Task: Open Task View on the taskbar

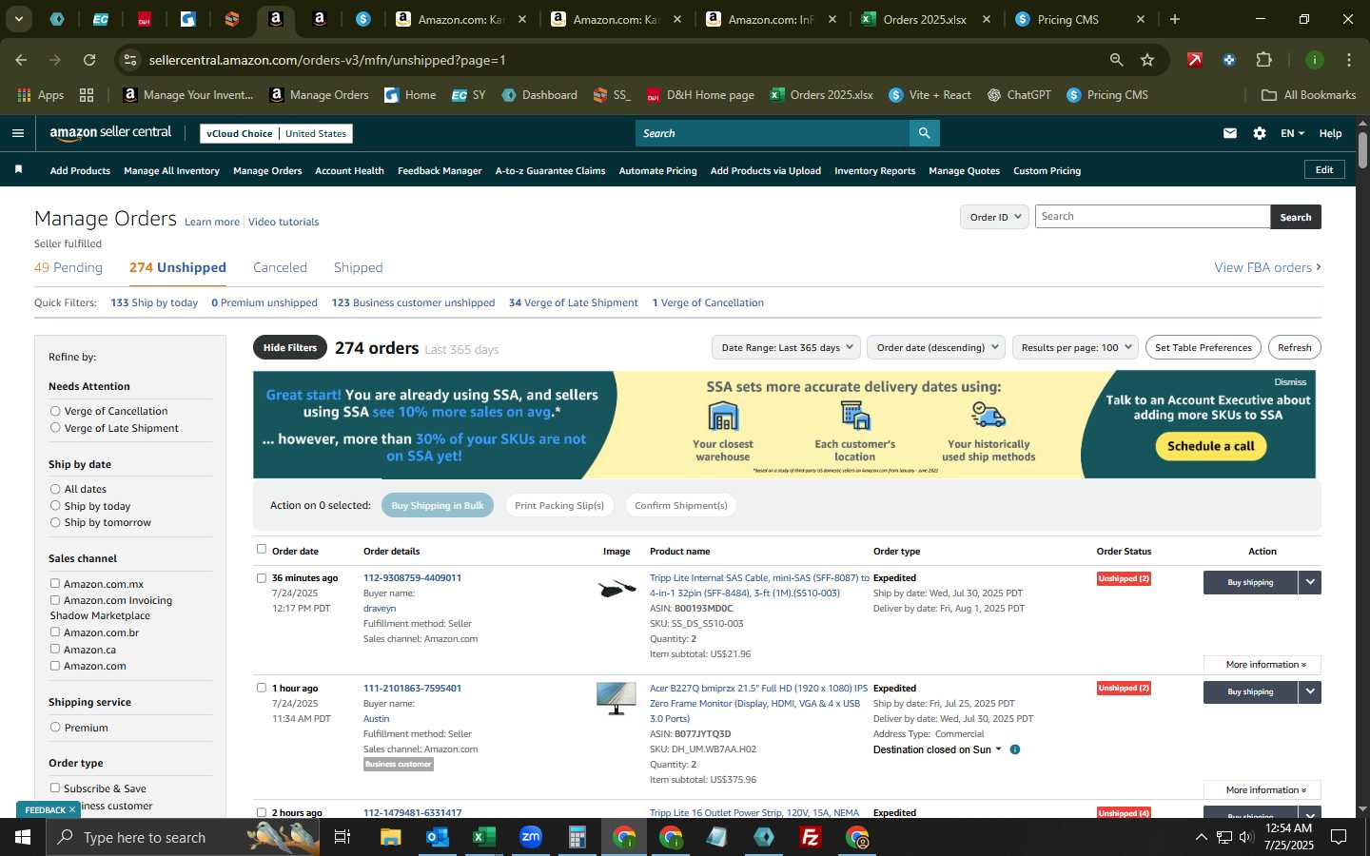Action: coord(342,837)
